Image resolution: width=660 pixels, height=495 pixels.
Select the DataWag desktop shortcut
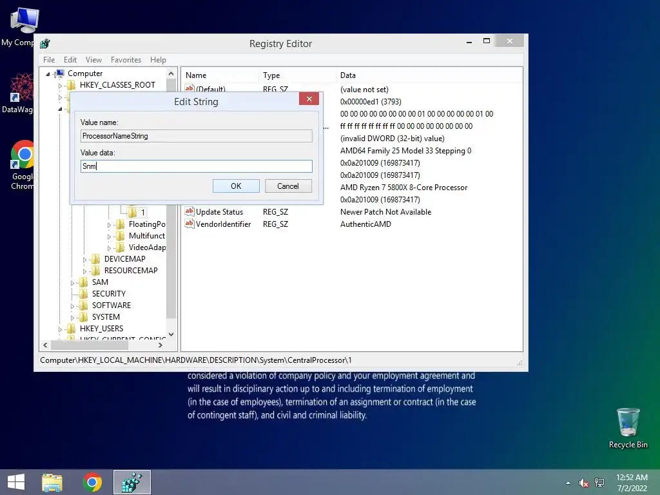pos(17,93)
